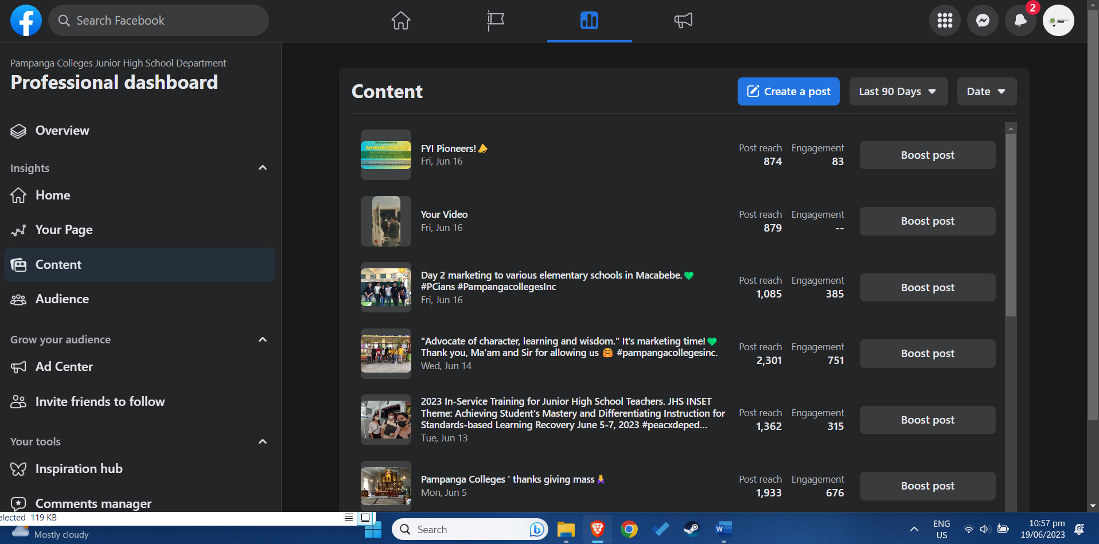The height and width of the screenshot is (544, 1099).
Task: Open the Windows Start menu
Action: pos(373,529)
